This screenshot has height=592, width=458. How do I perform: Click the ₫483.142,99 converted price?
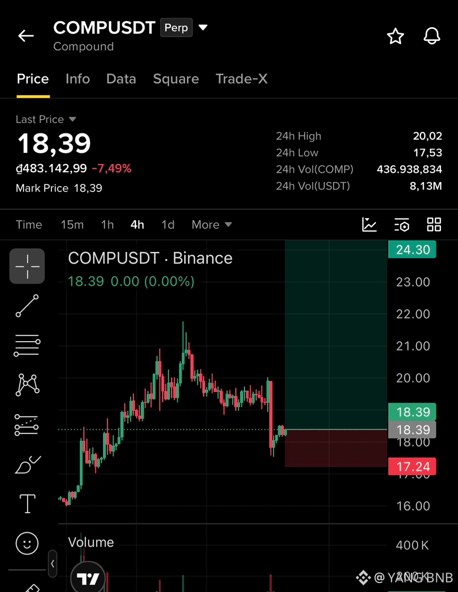(51, 168)
